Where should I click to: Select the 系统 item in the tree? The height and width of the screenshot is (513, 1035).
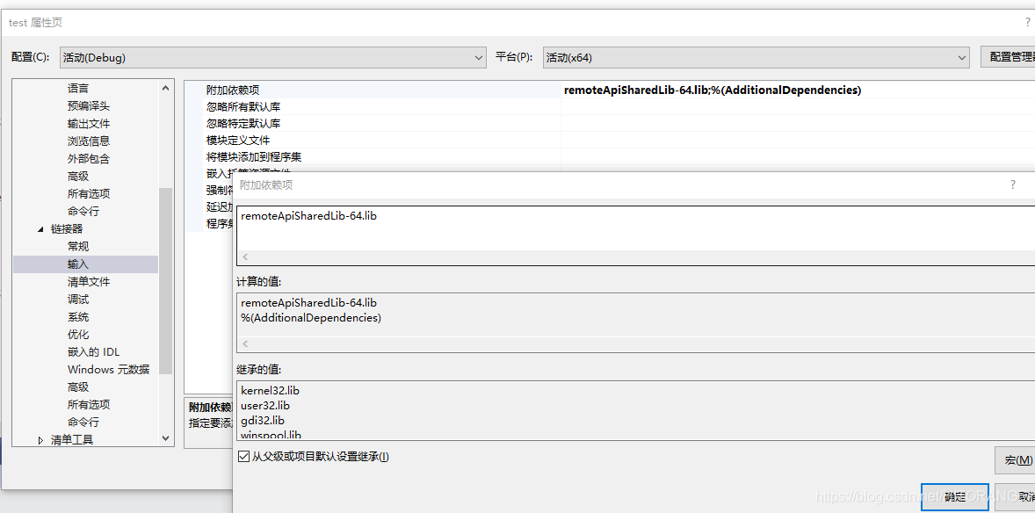(x=77, y=316)
